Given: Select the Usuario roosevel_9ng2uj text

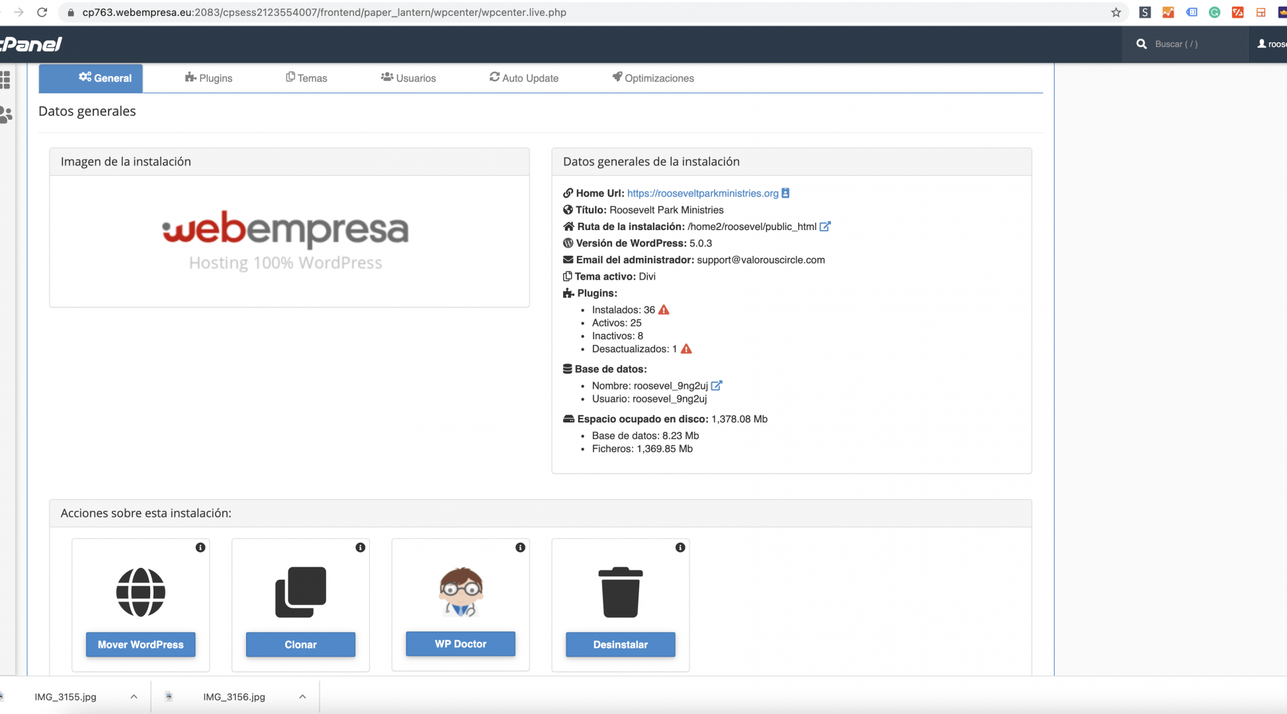Looking at the screenshot, I should tap(649, 399).
